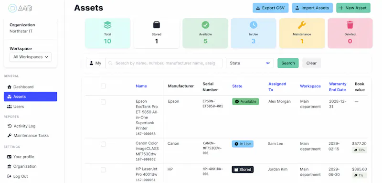Click the green Search button
This screenshot has width=382, height=183.
[288, 63]
